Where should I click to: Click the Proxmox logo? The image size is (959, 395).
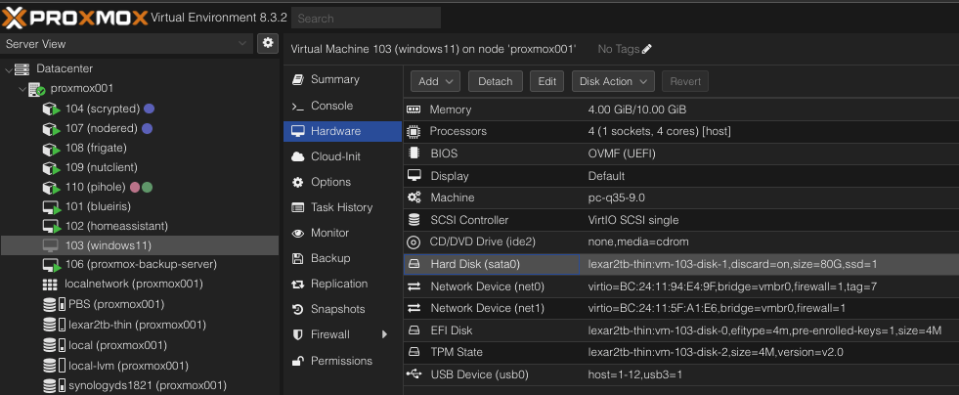(74, 18)
